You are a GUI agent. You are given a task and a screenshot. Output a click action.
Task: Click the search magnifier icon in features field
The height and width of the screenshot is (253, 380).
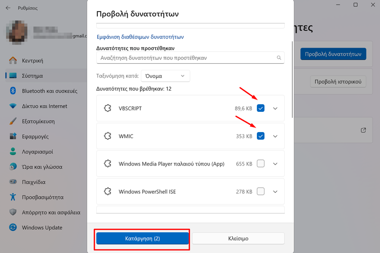tap(279, 58)
